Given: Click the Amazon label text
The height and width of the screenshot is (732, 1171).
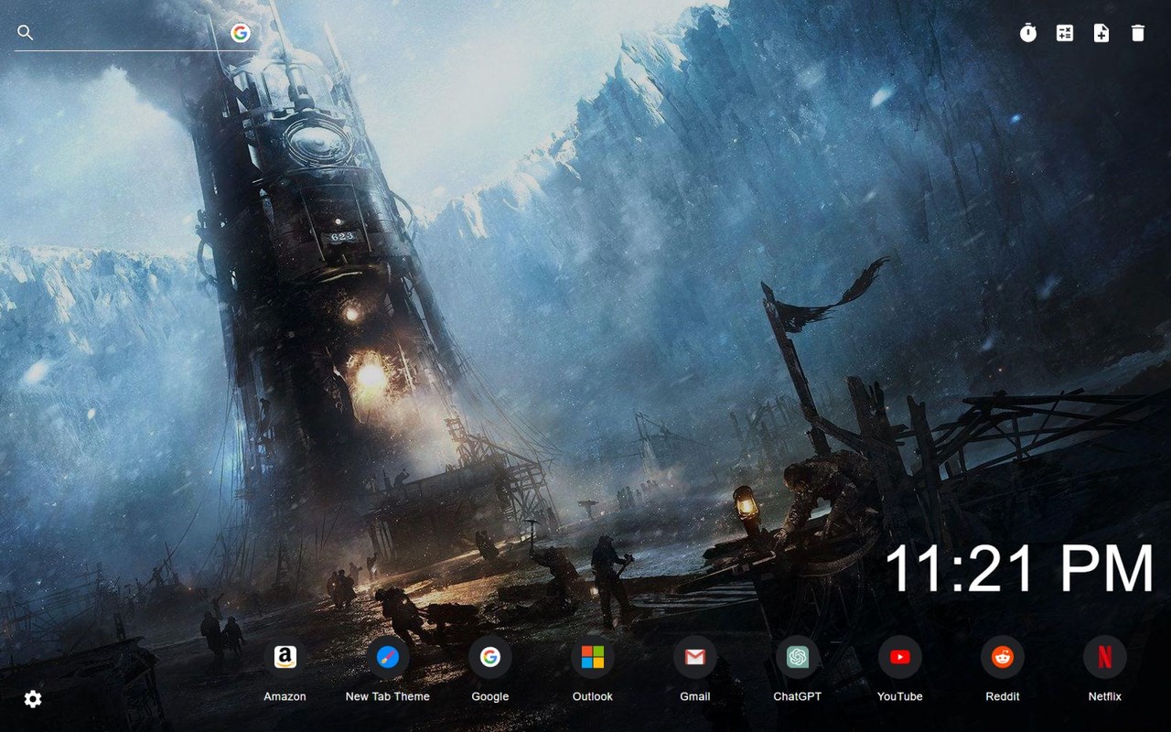Looking at the screenshot, I should [285, 696].
